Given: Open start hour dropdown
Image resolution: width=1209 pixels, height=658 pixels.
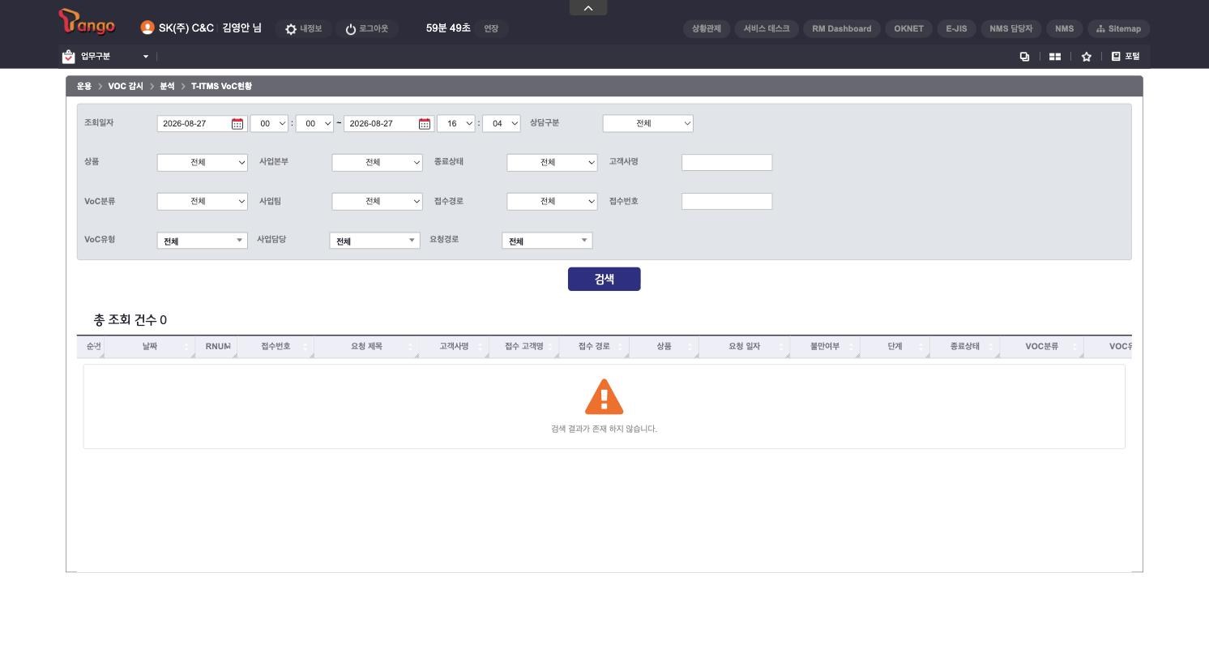Looking at the screenshot, I should (270, 124).
